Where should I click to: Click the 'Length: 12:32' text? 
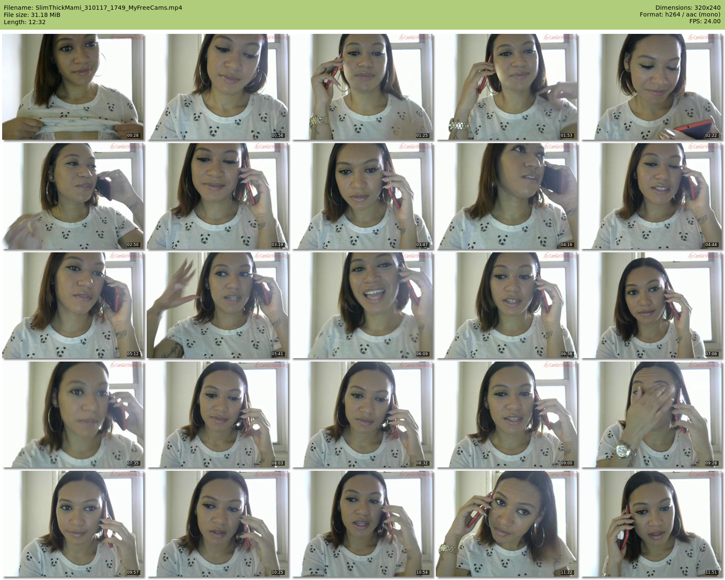click(25, 22)
